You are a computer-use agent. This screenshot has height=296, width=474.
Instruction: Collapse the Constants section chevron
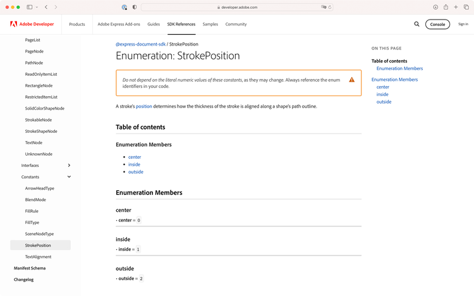pos(69,177)
